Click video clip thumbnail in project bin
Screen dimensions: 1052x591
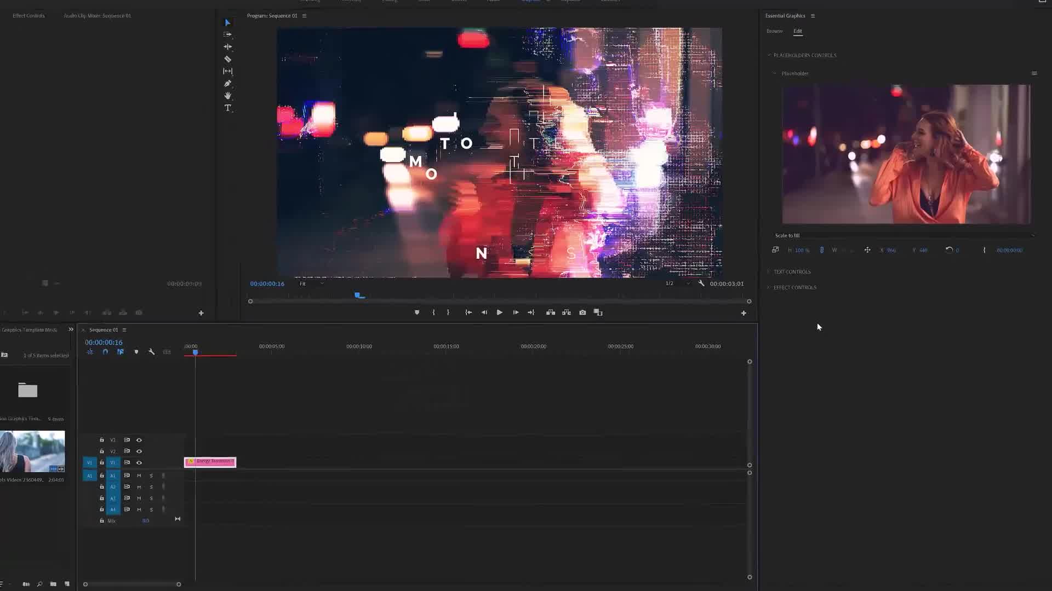pos(32,451)
